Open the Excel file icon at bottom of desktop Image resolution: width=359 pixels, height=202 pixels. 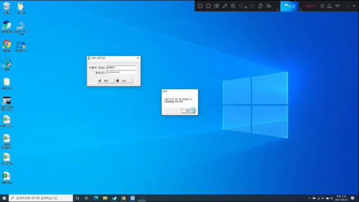pos(6,178)
